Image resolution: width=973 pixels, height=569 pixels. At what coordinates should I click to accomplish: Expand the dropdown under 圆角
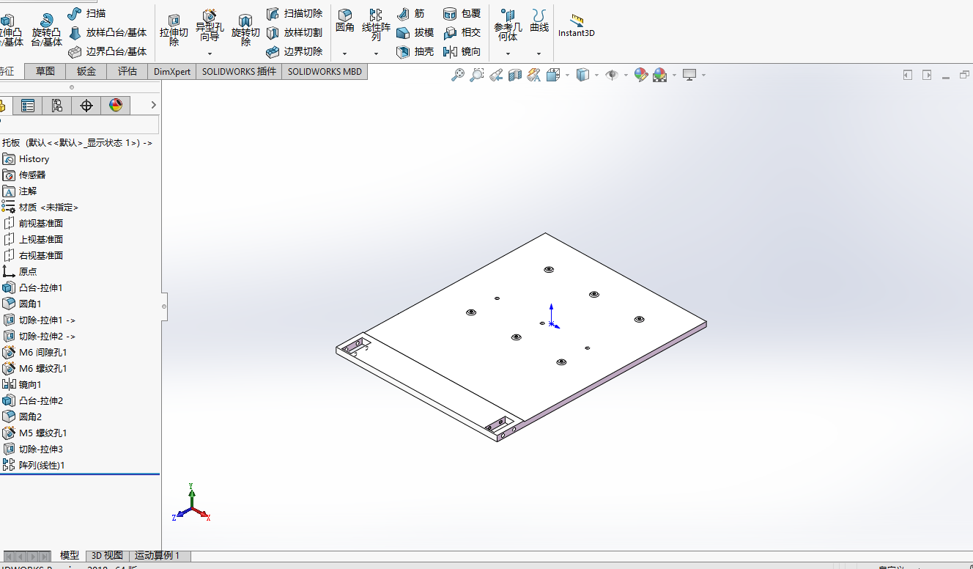point(344,54)
